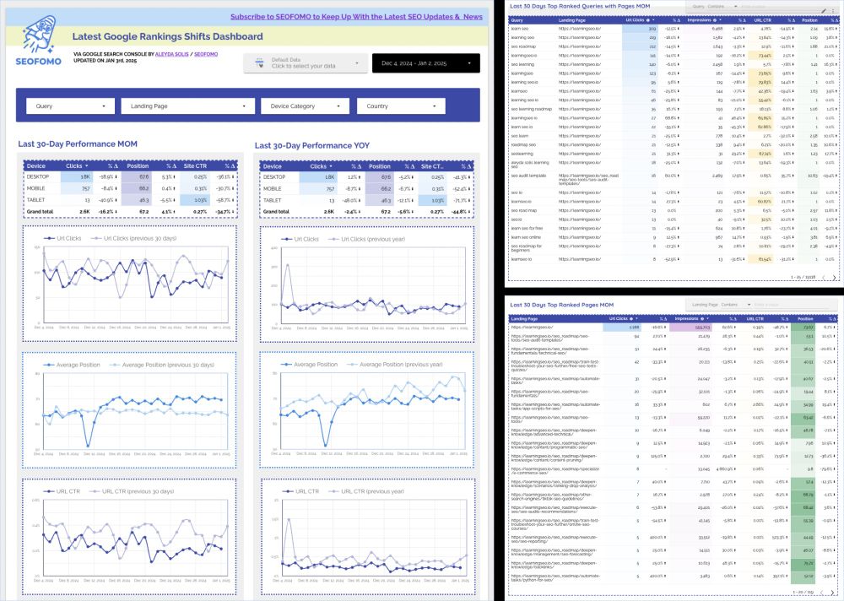The image size is (844, 601).
Task: Sort pages table by Position header
Action: tap(805, 319)
